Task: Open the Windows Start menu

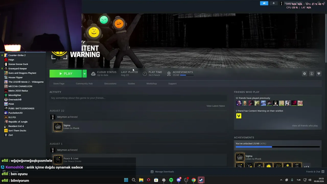Action: click(x=126, y=180)
